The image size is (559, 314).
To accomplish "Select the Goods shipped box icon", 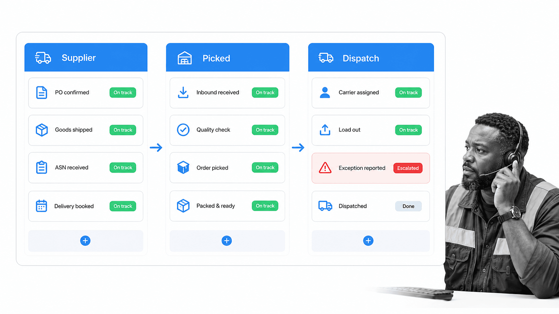I will [x=42, y=130].
